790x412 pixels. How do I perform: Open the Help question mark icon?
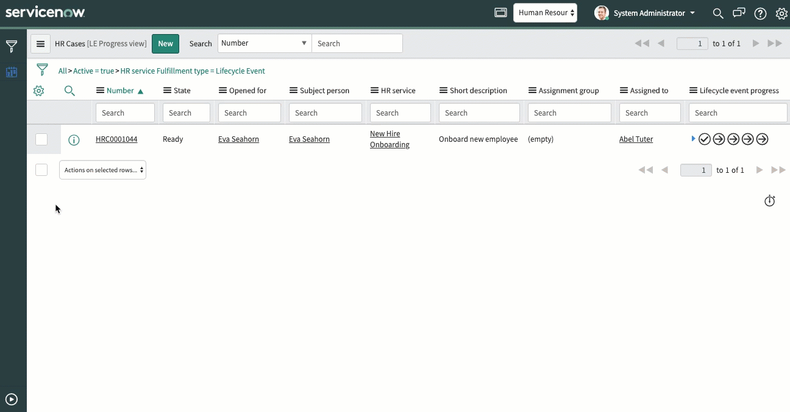click(760, 13)
